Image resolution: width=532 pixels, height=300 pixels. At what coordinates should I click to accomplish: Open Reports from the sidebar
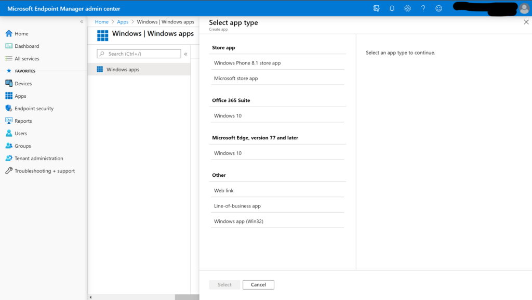[23, 121]
